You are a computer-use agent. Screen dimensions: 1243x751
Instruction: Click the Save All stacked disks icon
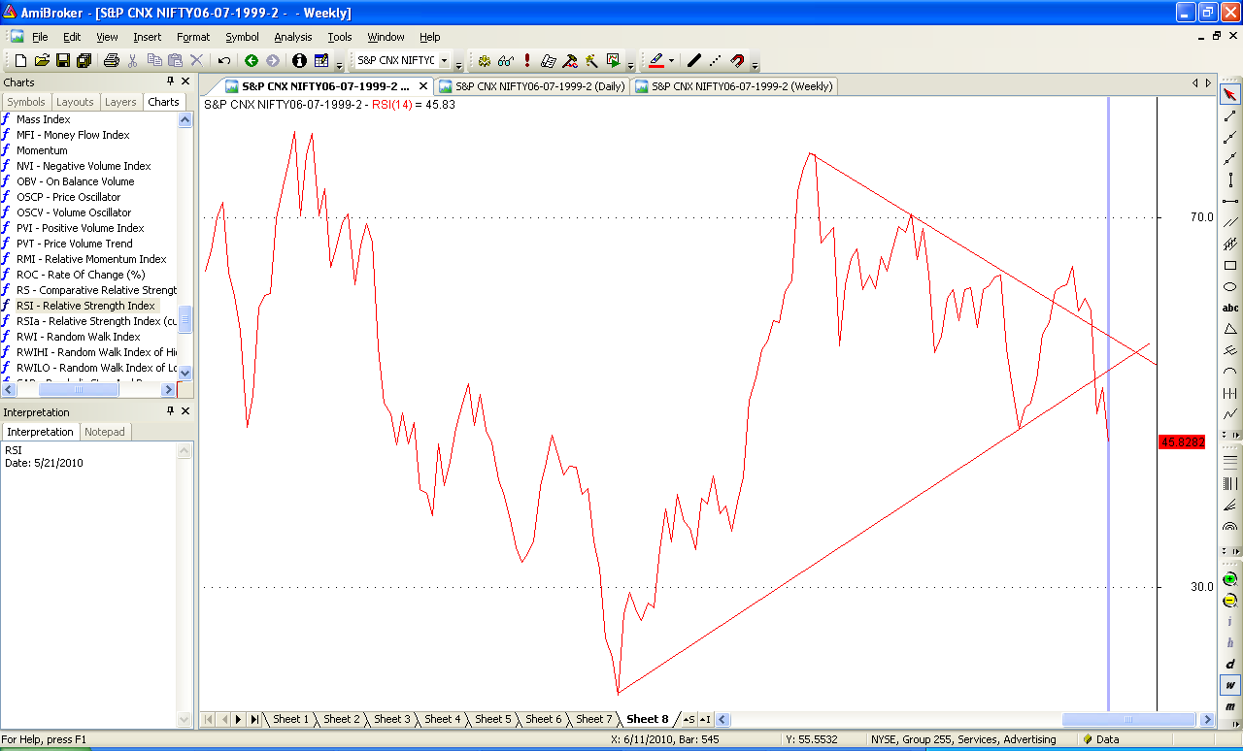[84, 60]
